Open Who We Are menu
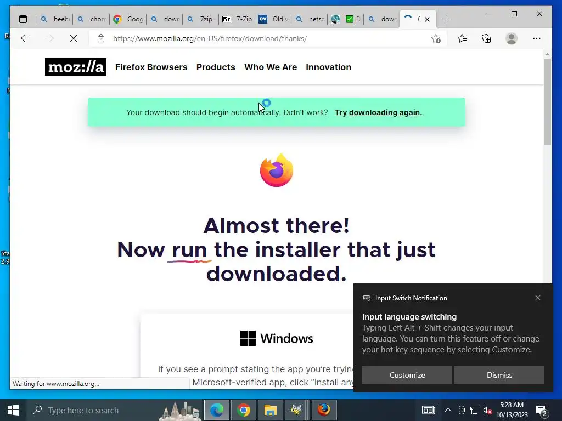Viewport: 562px width, 421px height. [x=271, y=67]
